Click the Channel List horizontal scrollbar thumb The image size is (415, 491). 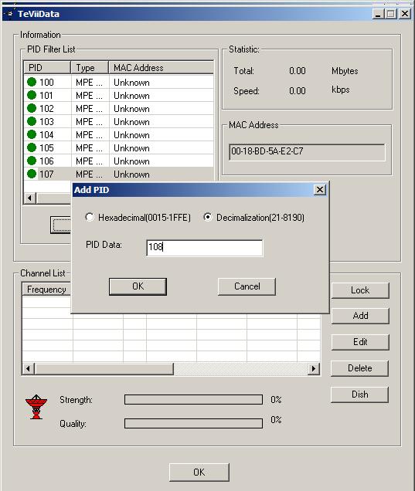104,368
